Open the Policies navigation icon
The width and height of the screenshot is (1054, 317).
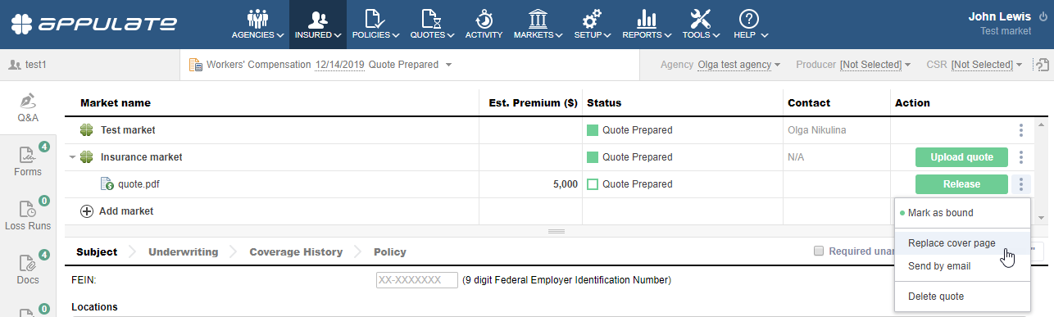click(x=375, y=19)
